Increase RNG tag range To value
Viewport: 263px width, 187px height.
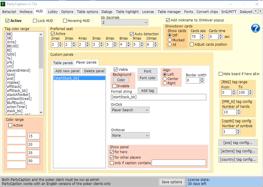pos(251,91)
